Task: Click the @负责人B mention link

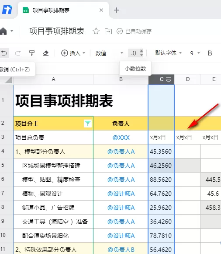Action: [x=121, y=250]
